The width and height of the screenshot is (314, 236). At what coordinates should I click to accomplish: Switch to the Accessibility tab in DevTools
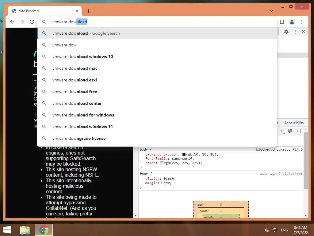[x=294, y=123]
